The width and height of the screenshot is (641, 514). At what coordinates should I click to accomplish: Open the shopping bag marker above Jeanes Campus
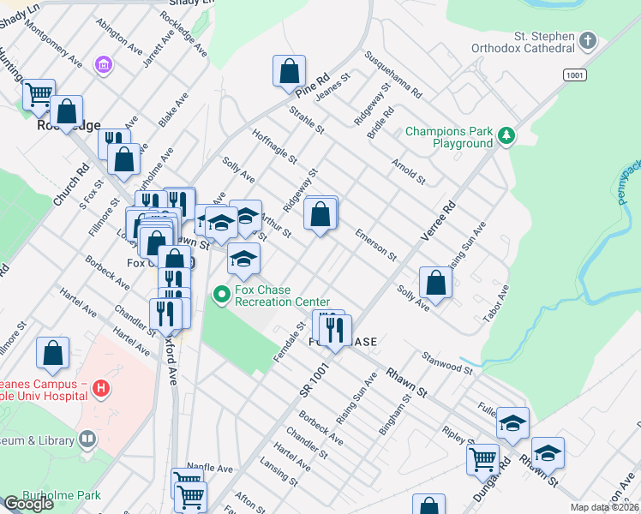click(53, 354)
